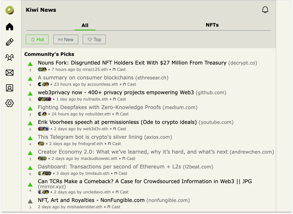The image size is (293, 214).
Task: Open This Telegram bot axios article
Action: click(90, 137)
